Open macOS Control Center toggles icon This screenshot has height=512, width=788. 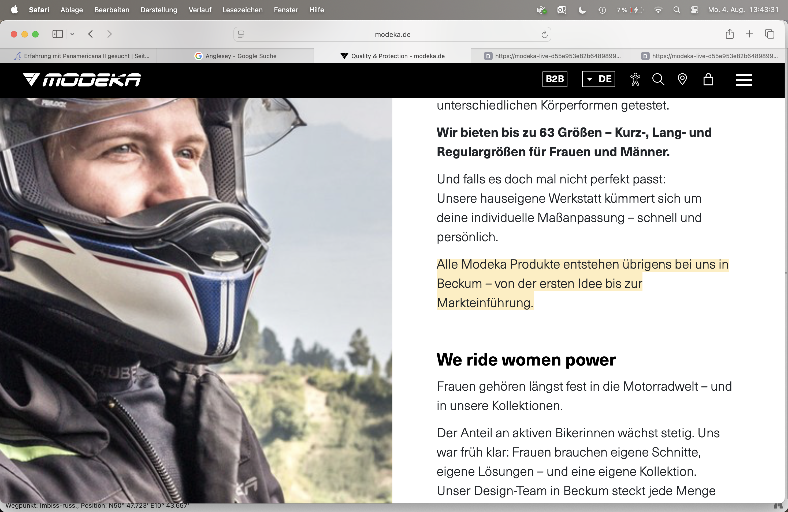(x=695, y=10)
